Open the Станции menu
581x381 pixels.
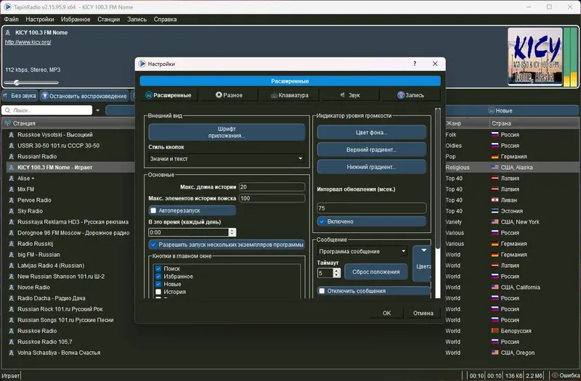(108, 20)
